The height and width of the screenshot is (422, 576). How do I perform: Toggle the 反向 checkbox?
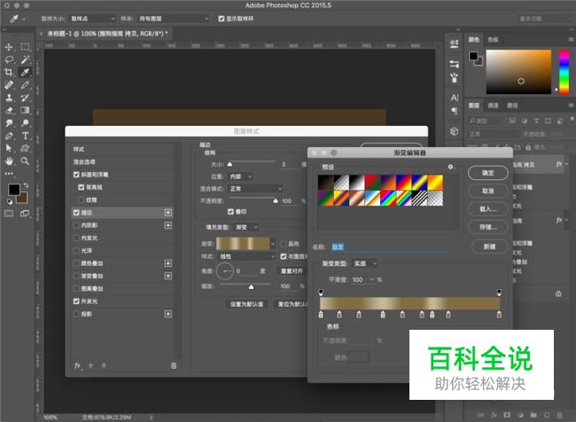(284, 243)
